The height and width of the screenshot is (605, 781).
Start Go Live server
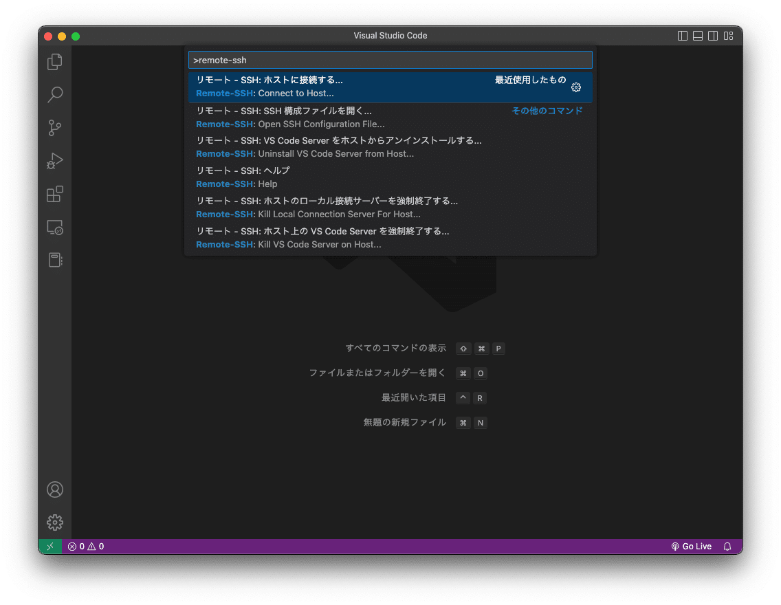[x=691, y=547]
